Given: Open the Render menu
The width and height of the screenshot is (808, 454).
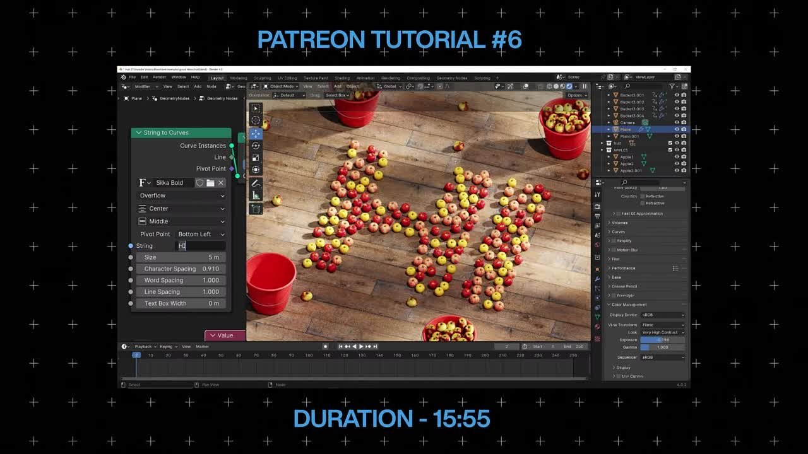Looking at the screenshot, I should 161,78.
